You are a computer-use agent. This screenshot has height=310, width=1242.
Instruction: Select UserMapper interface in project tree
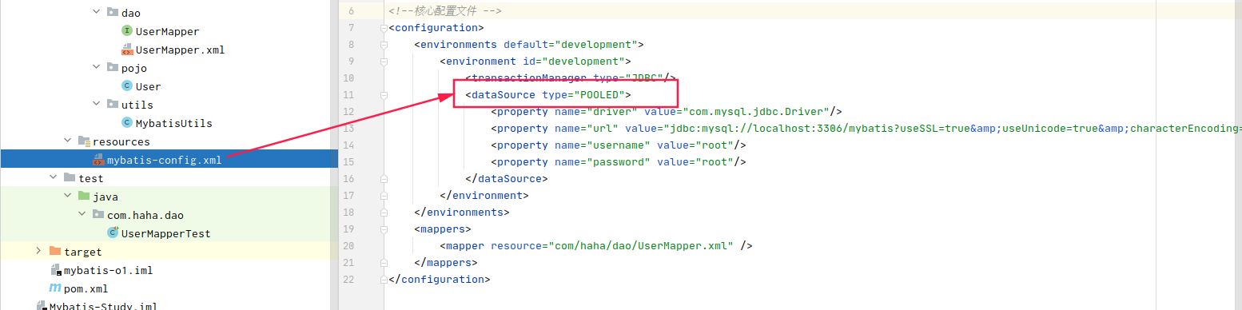(167, 31)
